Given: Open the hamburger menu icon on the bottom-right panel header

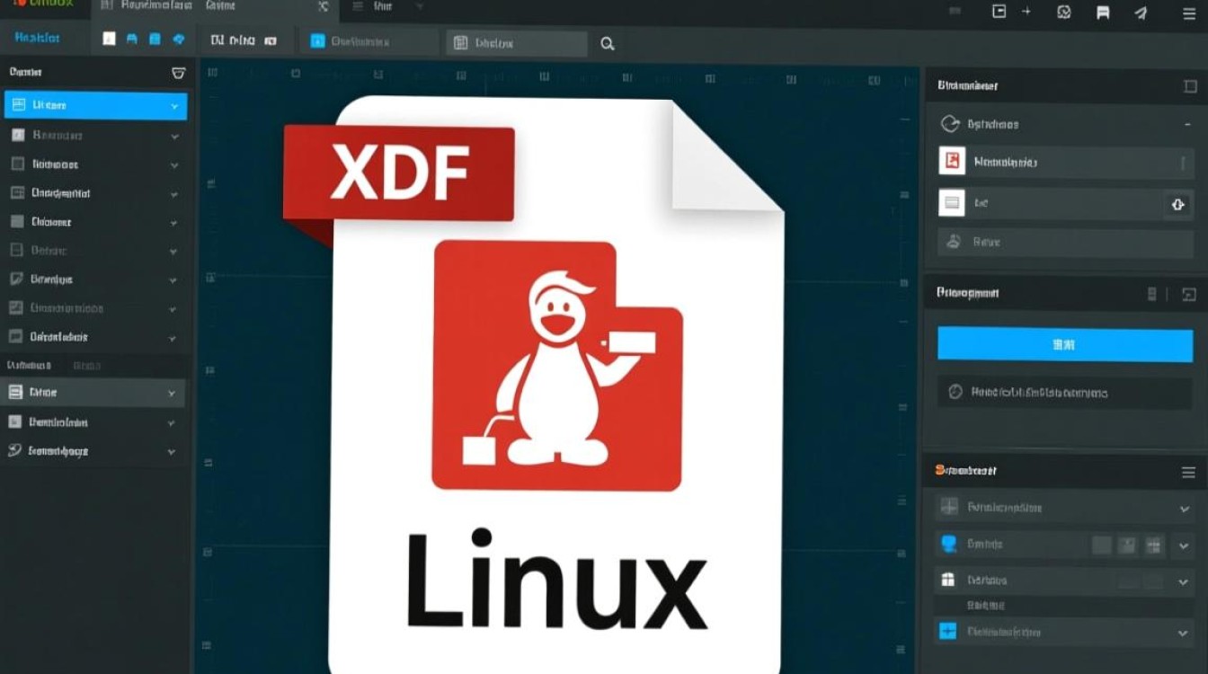Looking at the screenshot, I should pyautogui.click(x=1188, y=471).
